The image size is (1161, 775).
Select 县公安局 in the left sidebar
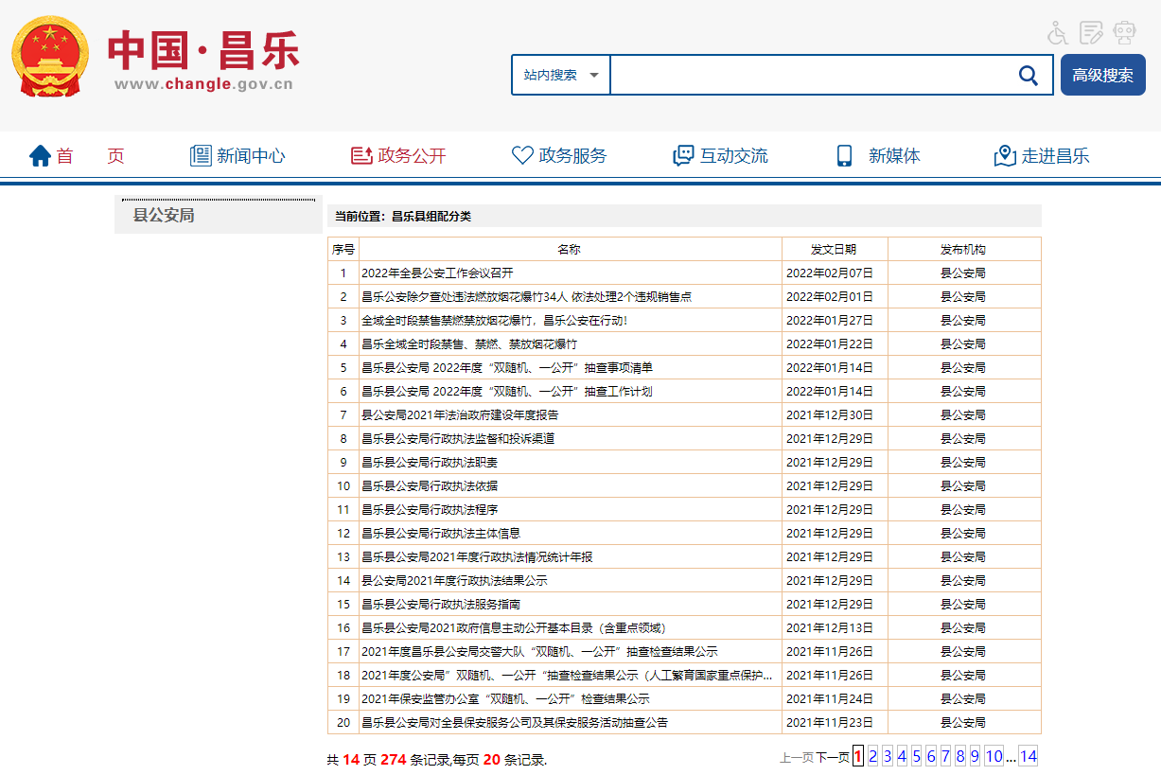pos(164,216)
